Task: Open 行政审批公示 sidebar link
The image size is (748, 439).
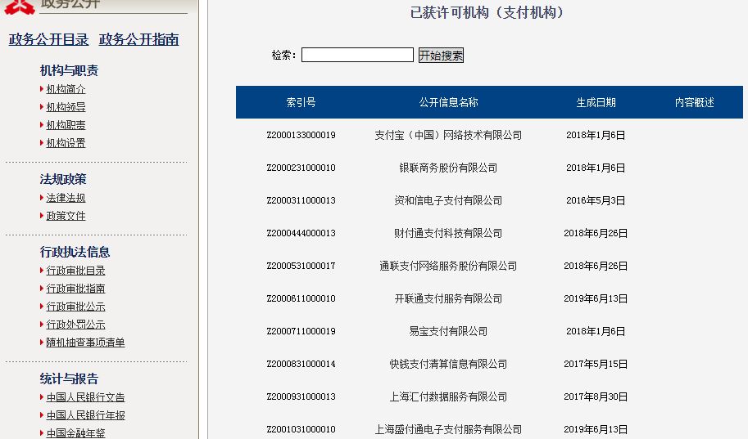Action: (x=75, y=307)
